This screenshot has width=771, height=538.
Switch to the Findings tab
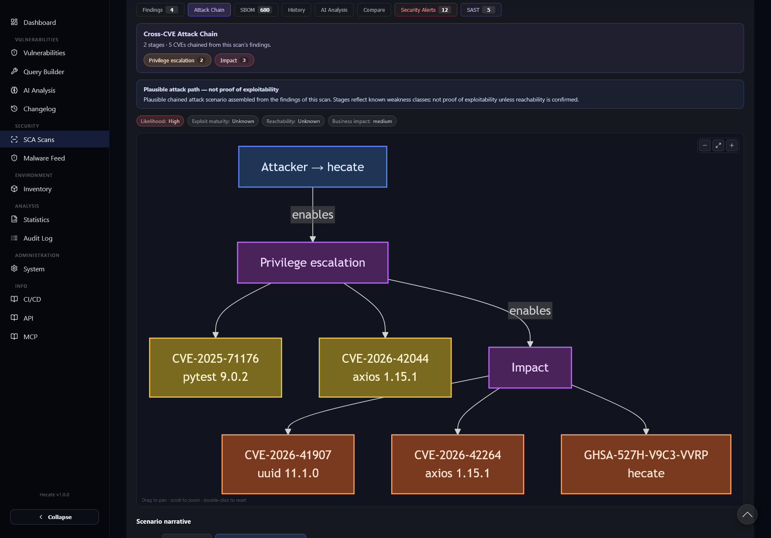pos(160,10)
